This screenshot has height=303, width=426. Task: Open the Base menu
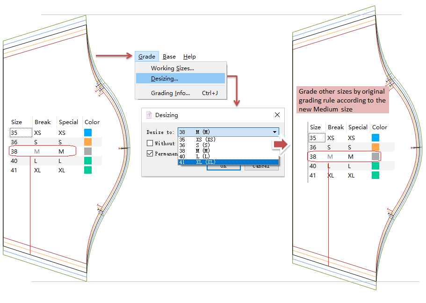pyautogui.click(x=169, y=57)
